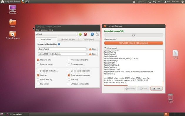185x116 pixels.
Task: Select the Trash desktop icon
Action: 171,98
